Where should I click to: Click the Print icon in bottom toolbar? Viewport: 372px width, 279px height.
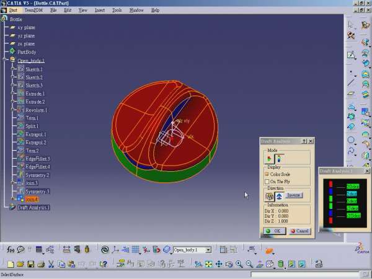pyautogui.click(x=41, y=264)
